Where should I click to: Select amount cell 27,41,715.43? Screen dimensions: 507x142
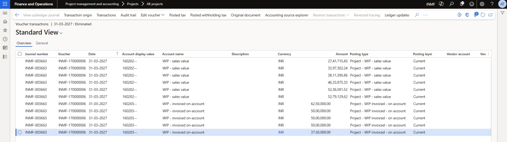[x=337, y=61]
